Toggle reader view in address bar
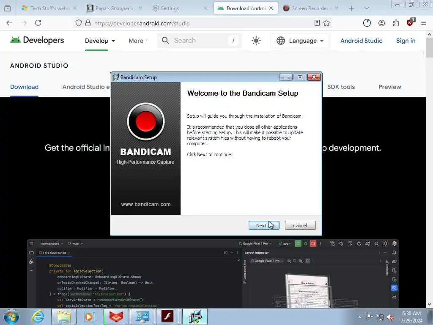 (317, 23)
